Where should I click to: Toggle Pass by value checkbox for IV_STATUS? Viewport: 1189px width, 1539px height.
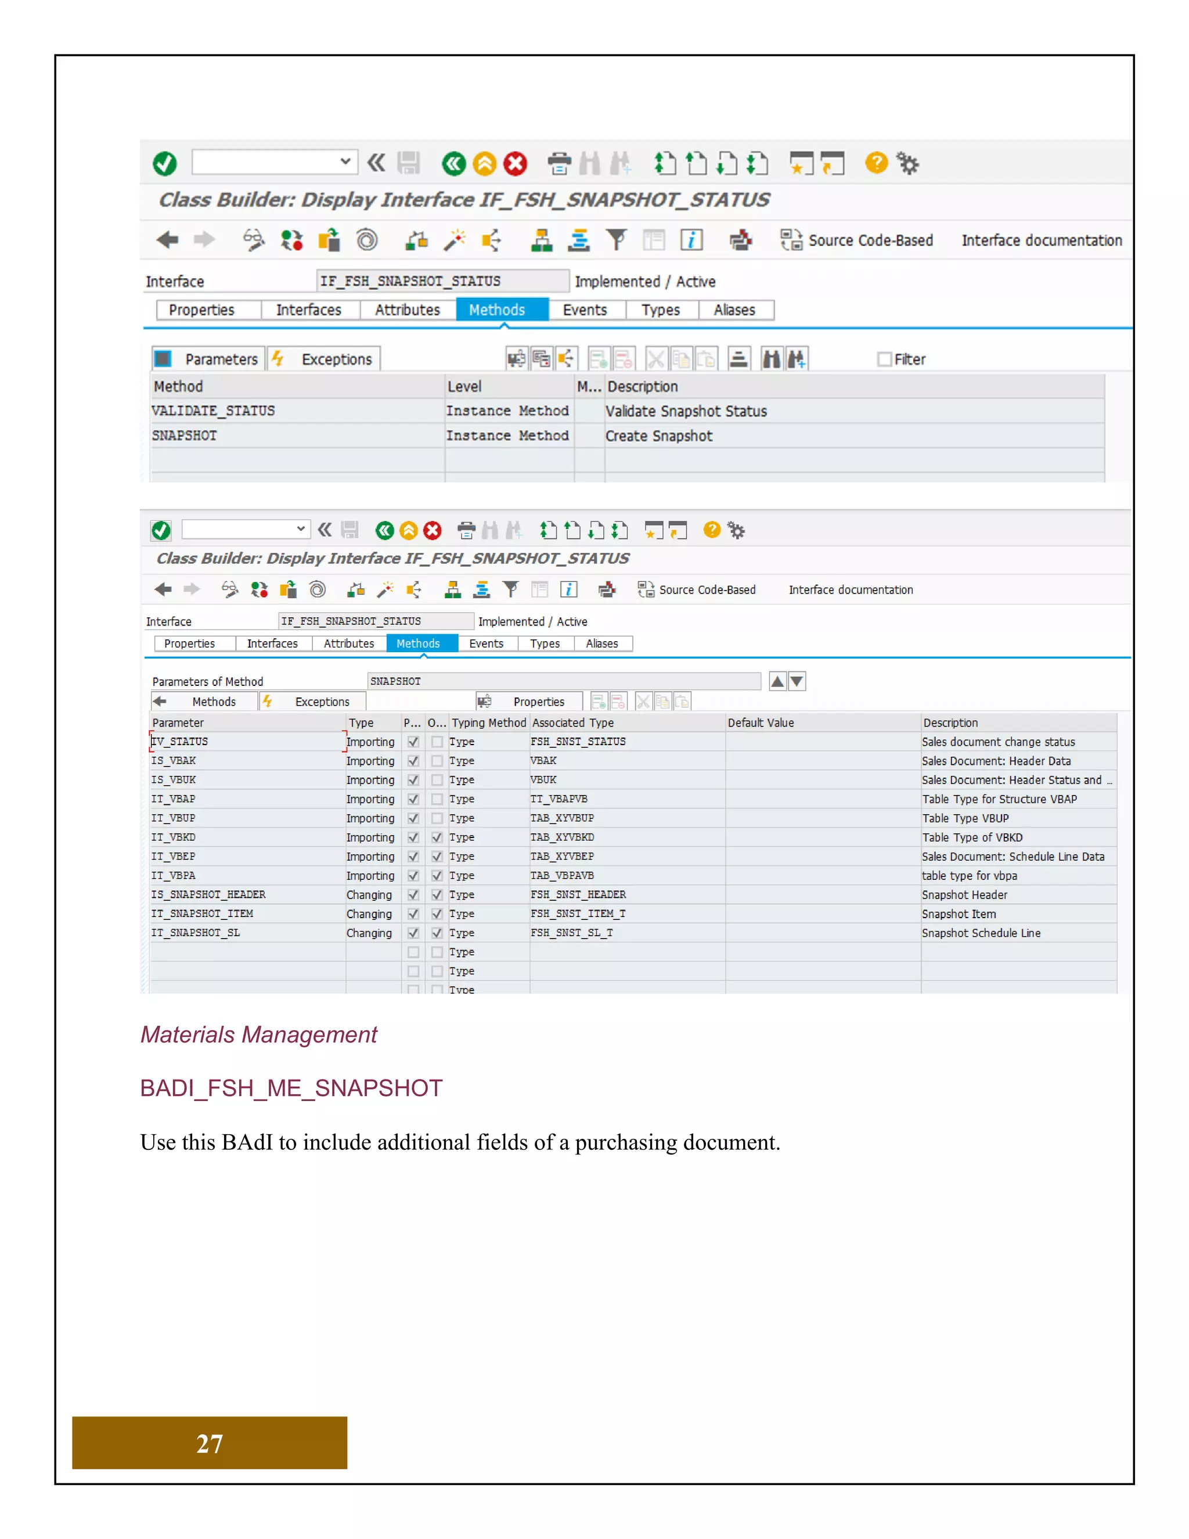413,741
